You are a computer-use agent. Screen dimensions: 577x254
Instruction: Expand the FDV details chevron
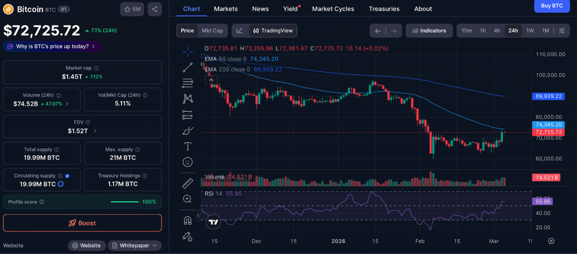point(95,131)
